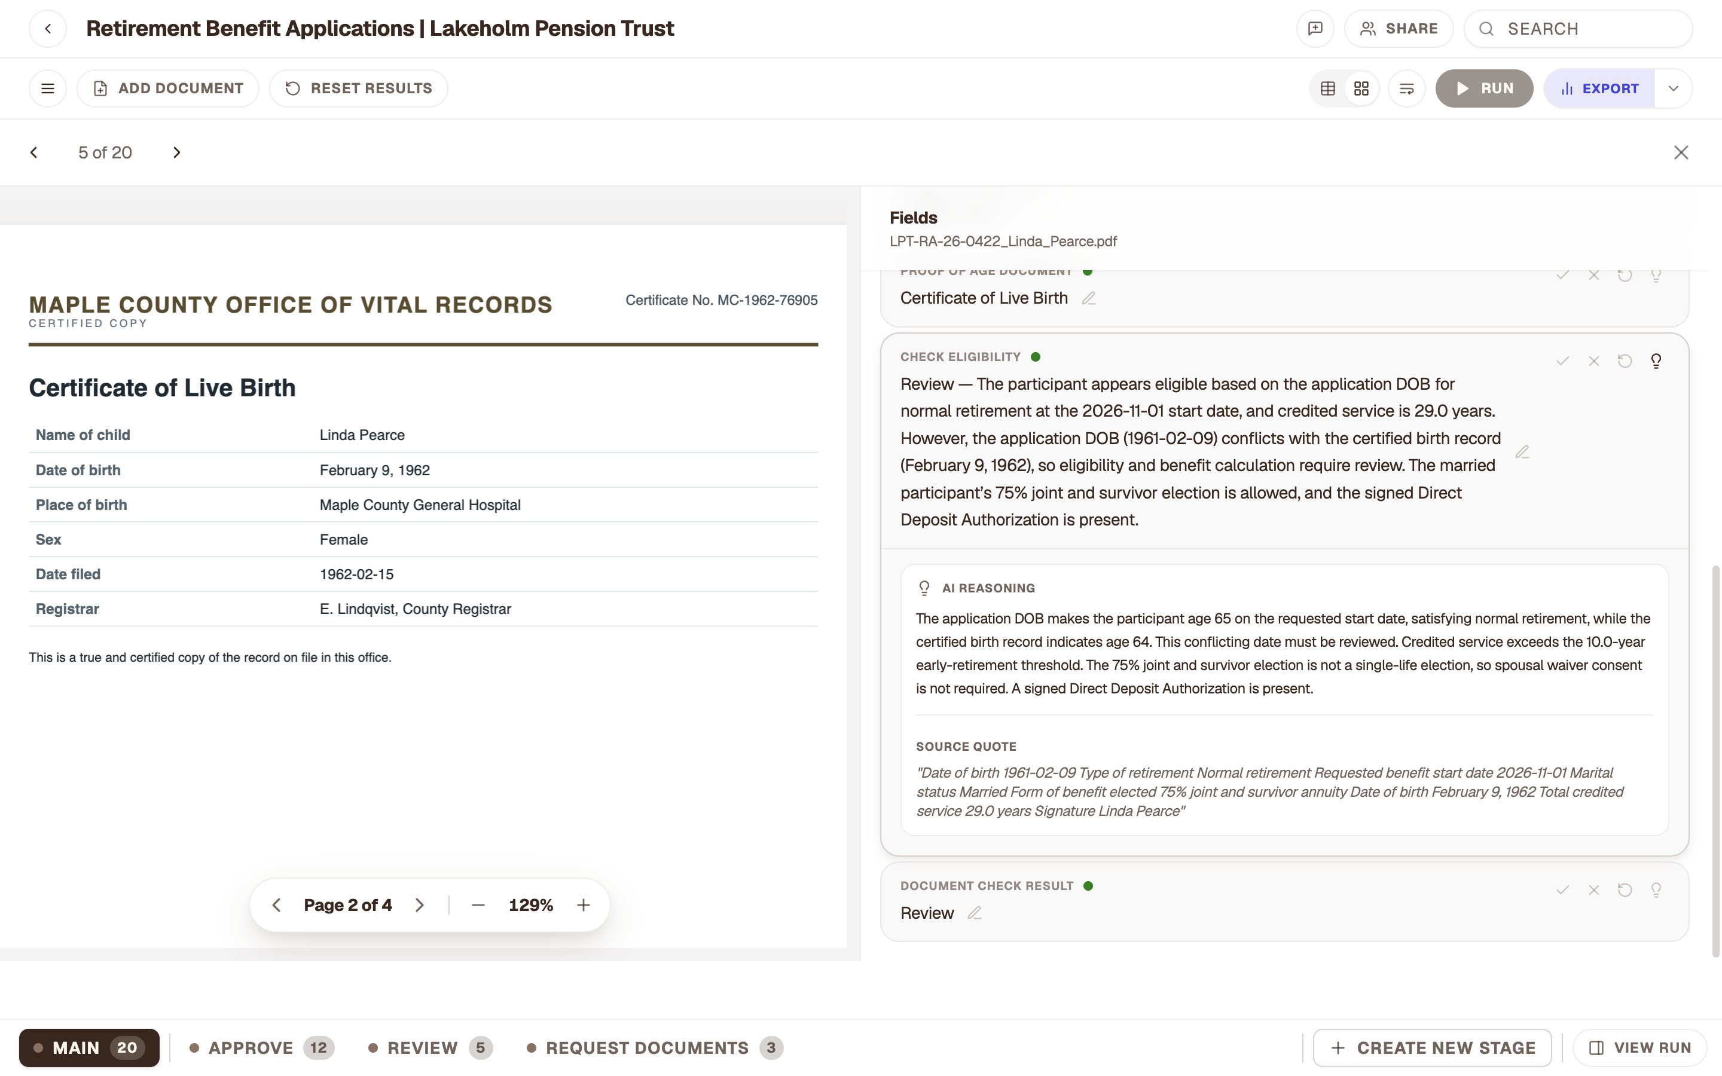The height and width of the screenshot is (1076, 1722).
Task: Click Create New Stage
Action: pyautogui.click(x=1433, y=1047)
